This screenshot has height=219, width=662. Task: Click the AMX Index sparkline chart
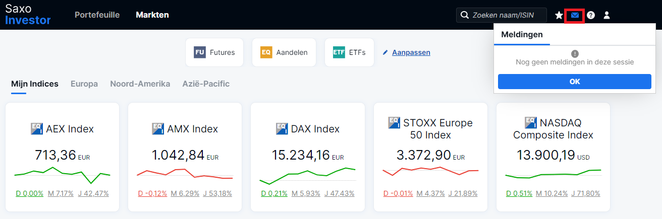[x=185, y=174]
